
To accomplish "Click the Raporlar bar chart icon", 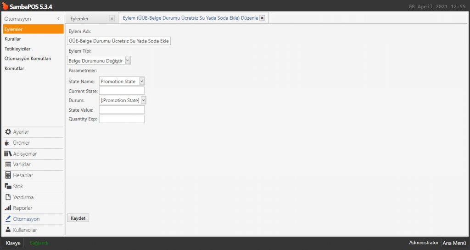I will point(8,208).
